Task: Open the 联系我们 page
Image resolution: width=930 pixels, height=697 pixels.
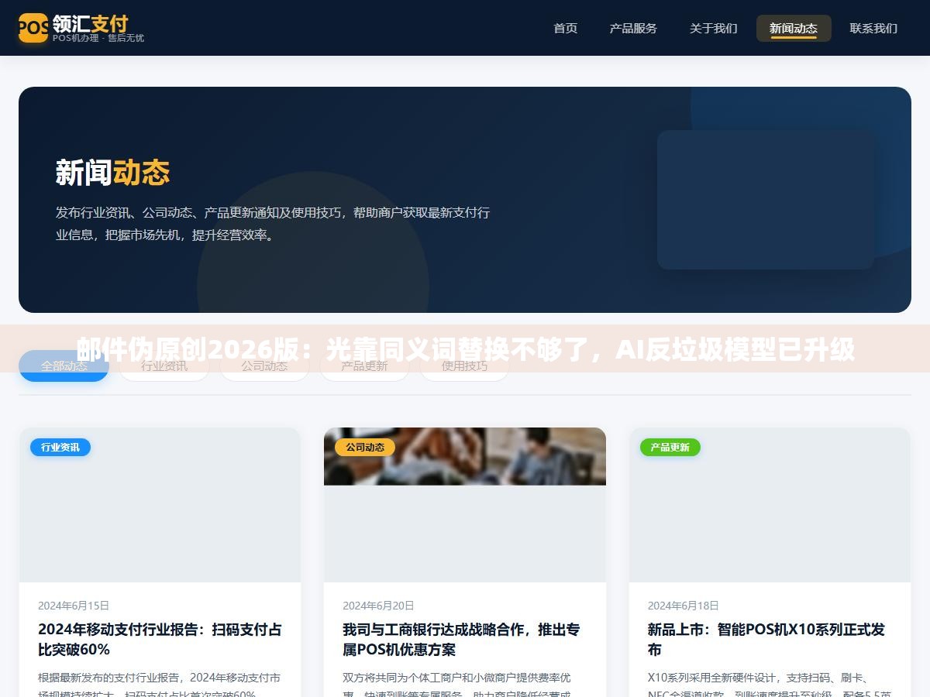Action: pyautogui.click(x=873, y=28)
